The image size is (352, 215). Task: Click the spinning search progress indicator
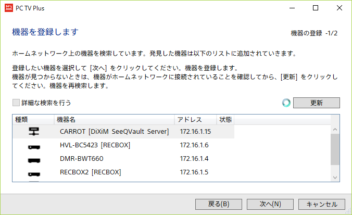click(x=286, y=103)
